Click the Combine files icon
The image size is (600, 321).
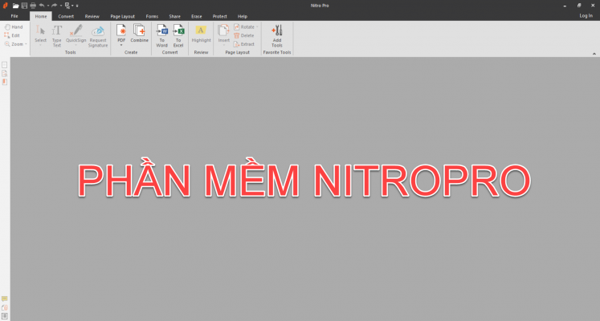(139, 30)
